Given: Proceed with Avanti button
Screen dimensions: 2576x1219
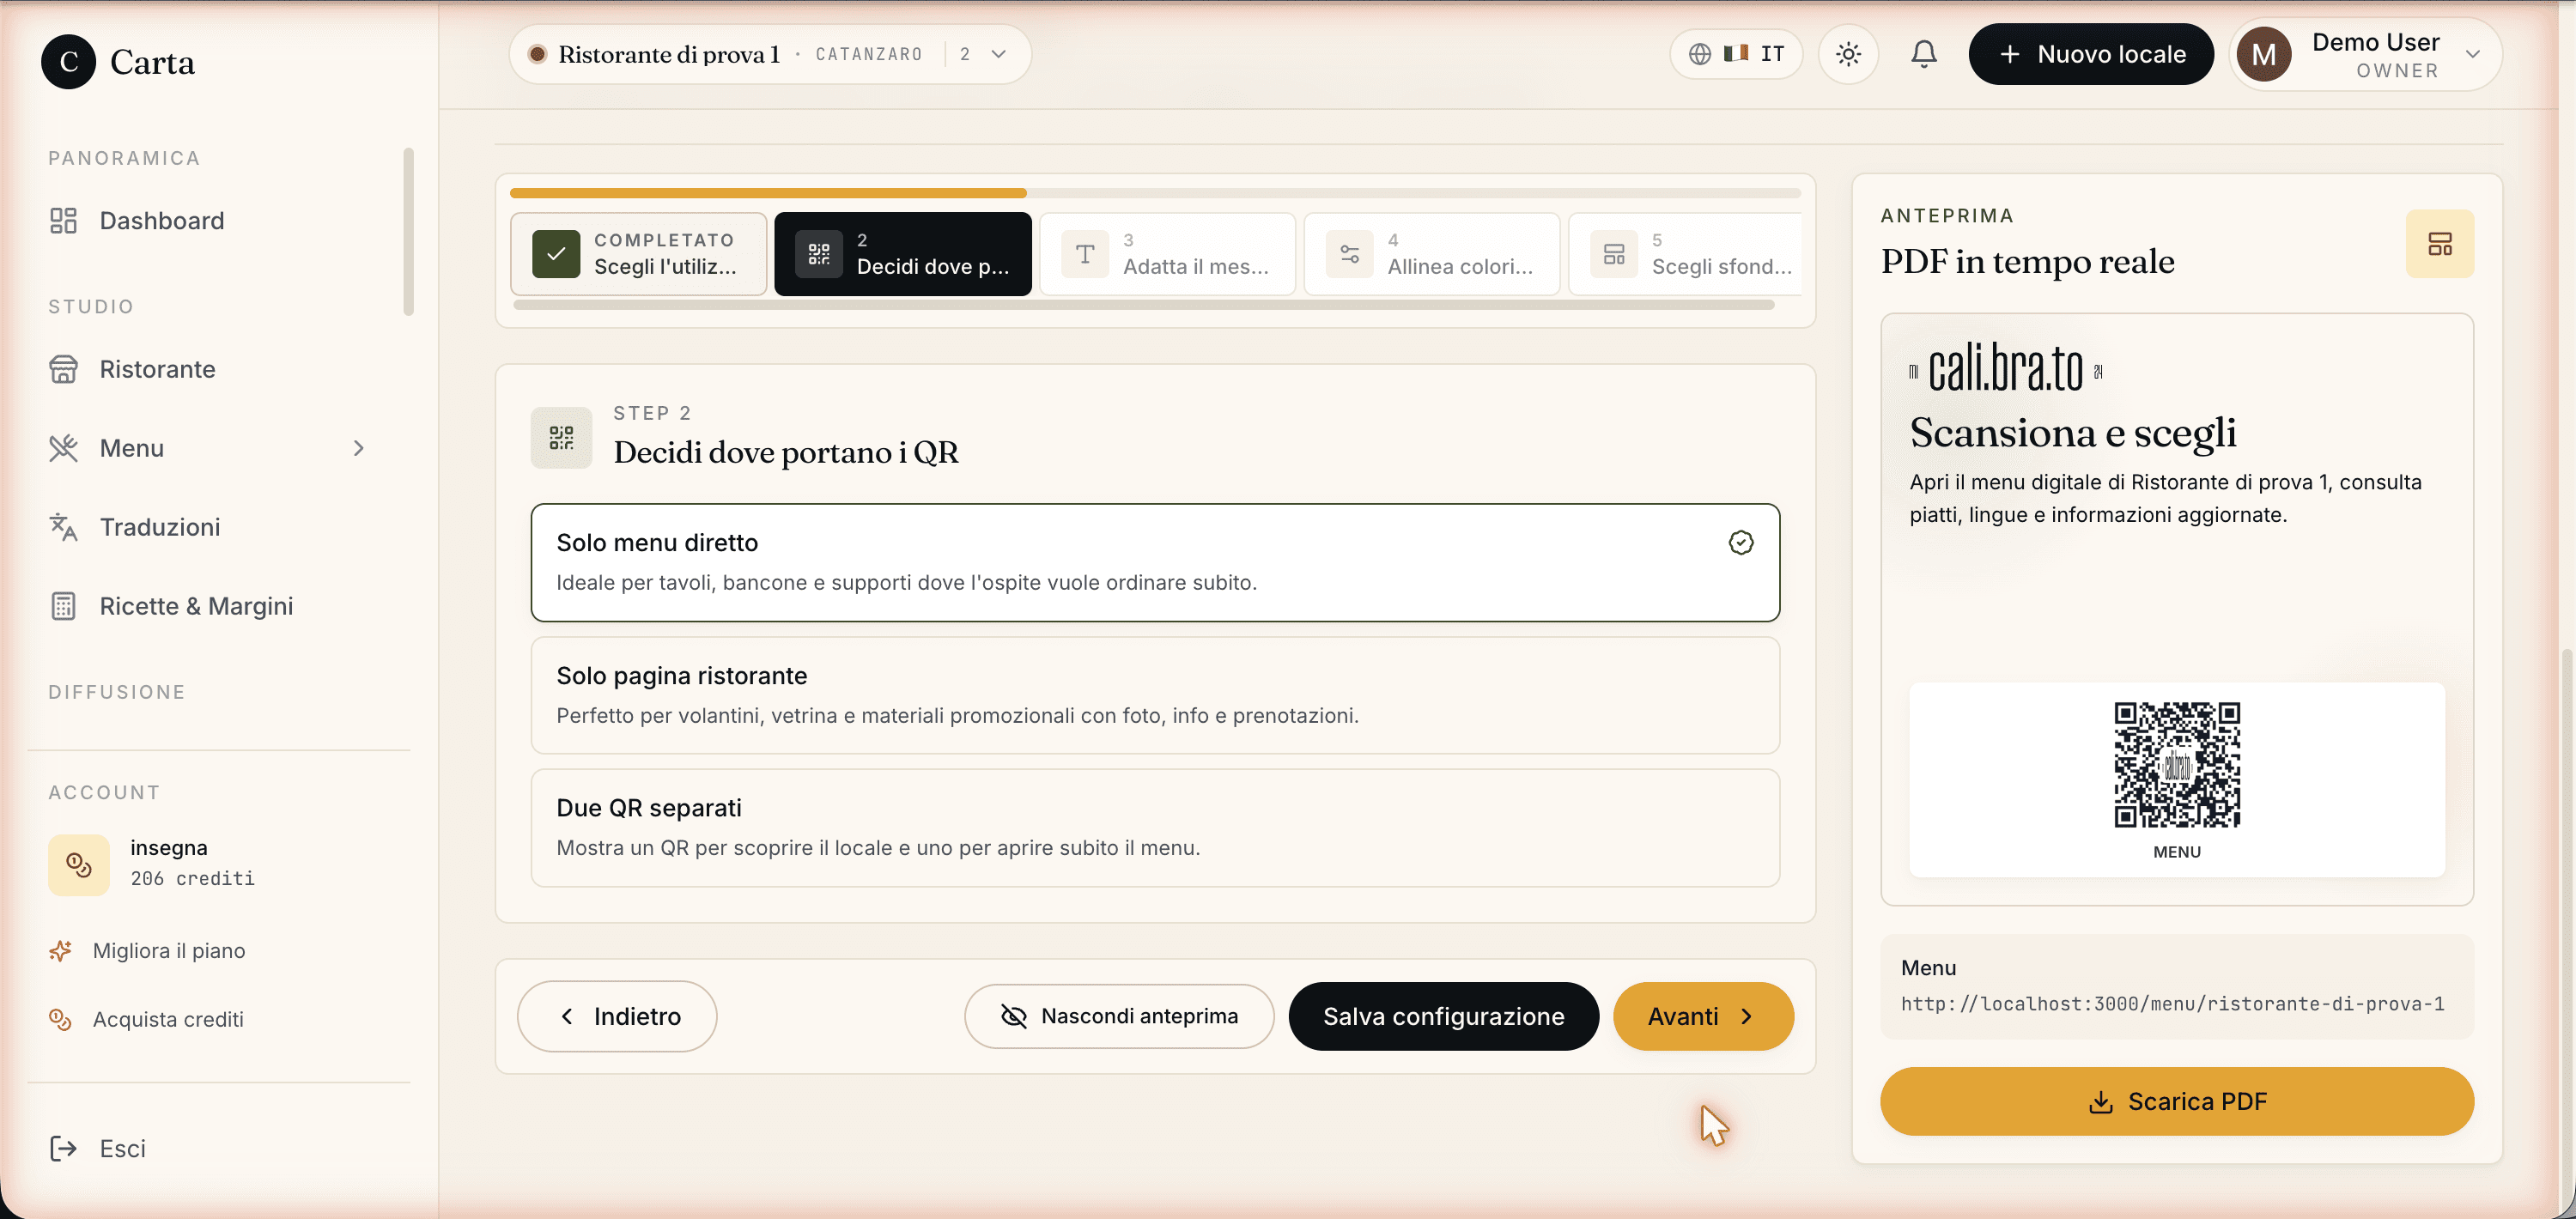Looking at the screenshot, I should coord(1703,1016).
